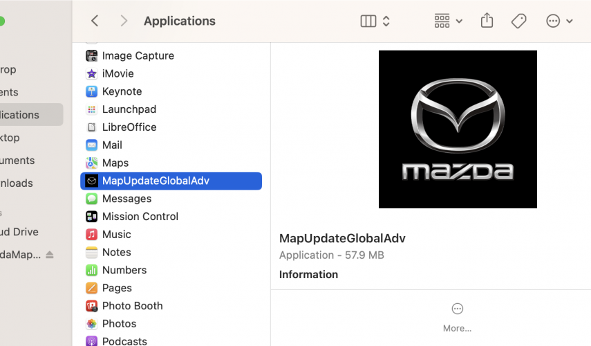Click the More... button in preview
The image size is (591, 346).
coord(457,316)
